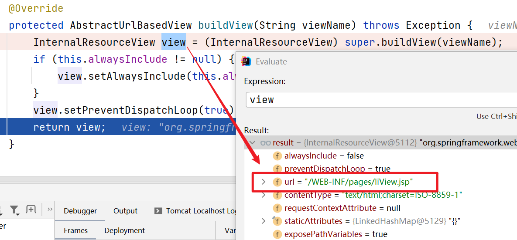
Task: Expand the staticAttributes LinkedHashMap node
Action: (263, 221)
